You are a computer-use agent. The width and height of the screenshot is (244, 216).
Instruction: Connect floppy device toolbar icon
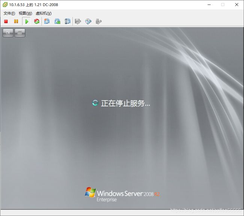tap(78, 21)
